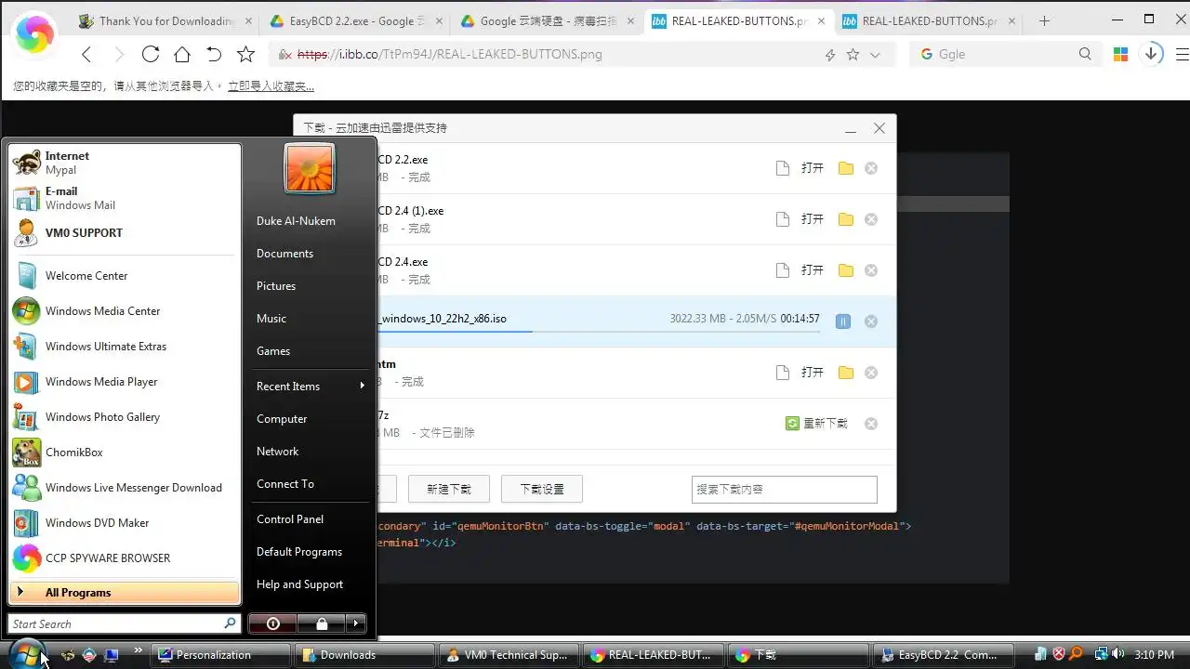Viewport: 1190px width, 669px height.
Task: Remove the deleted 7z entry from list
Action: [x=871, y=424]
